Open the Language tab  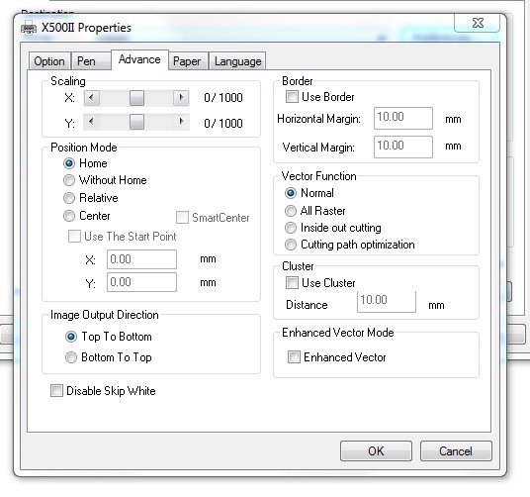pos(237,61)
